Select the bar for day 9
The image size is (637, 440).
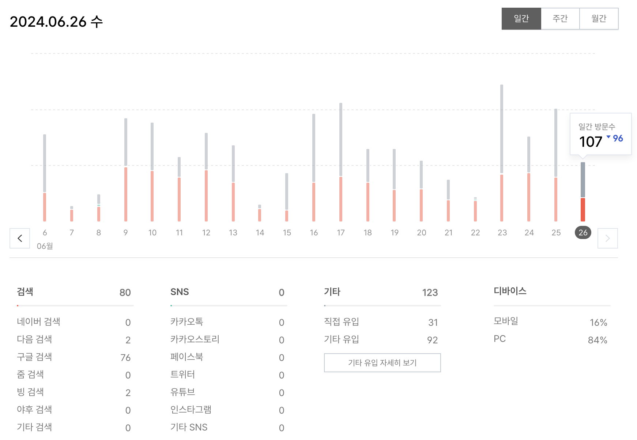[x=126, y=170]
